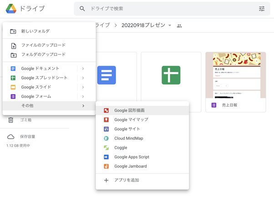Click the Cloud MindMap icon
The width and height of the screenshot is (274, 198).
[106, 139]
